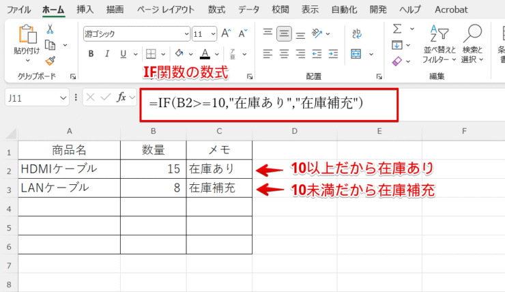Viewport: 505px width, 292px height.
Task: Cut selection with the scissors icon
Action: click(x=50, y=29)
